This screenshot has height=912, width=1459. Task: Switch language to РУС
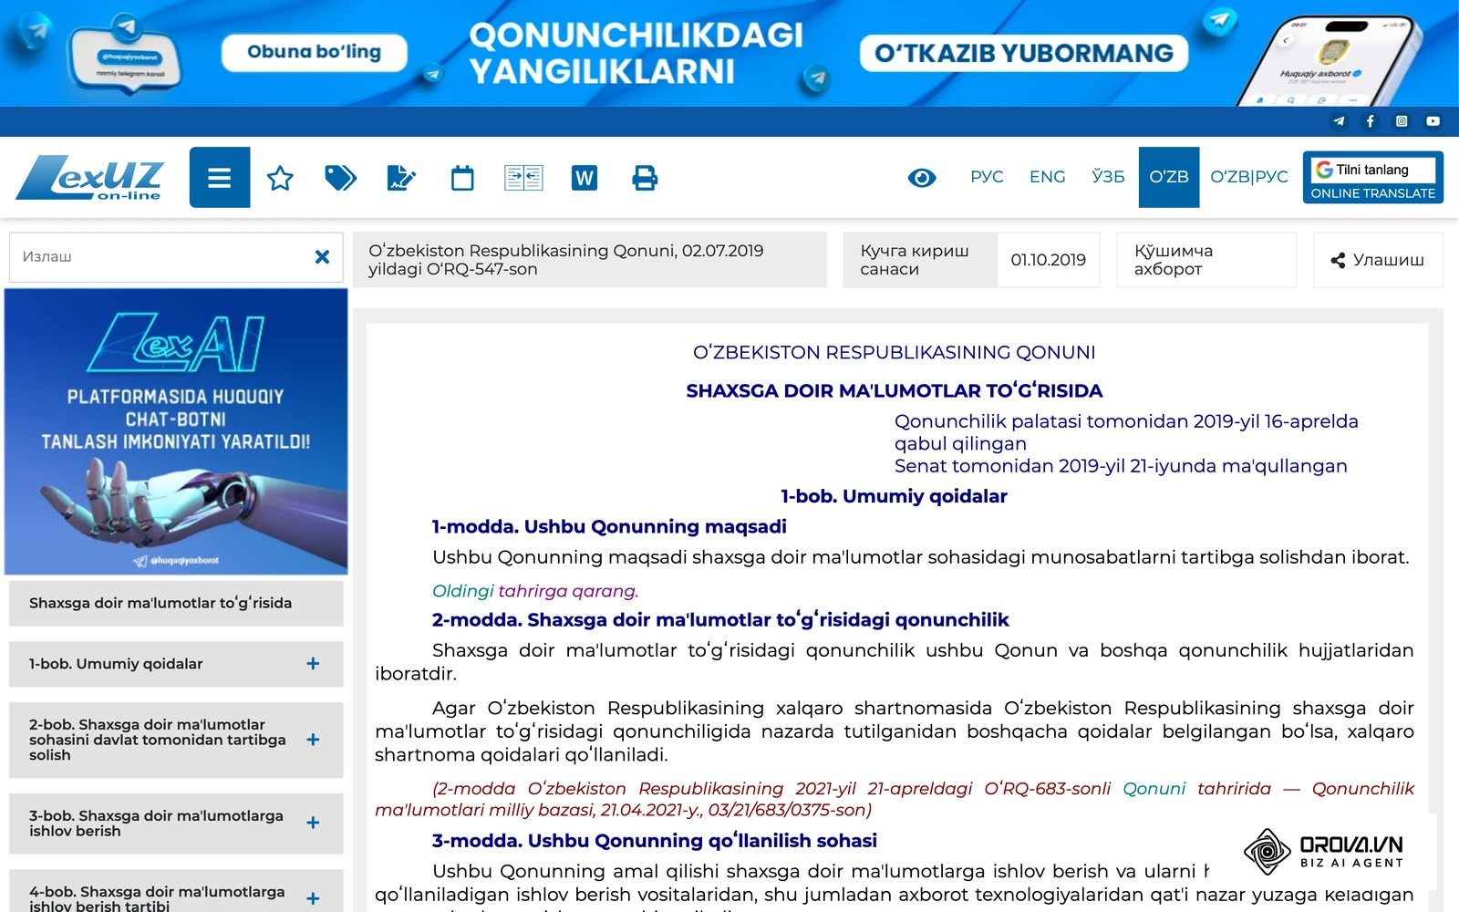[x=987, y=177]
